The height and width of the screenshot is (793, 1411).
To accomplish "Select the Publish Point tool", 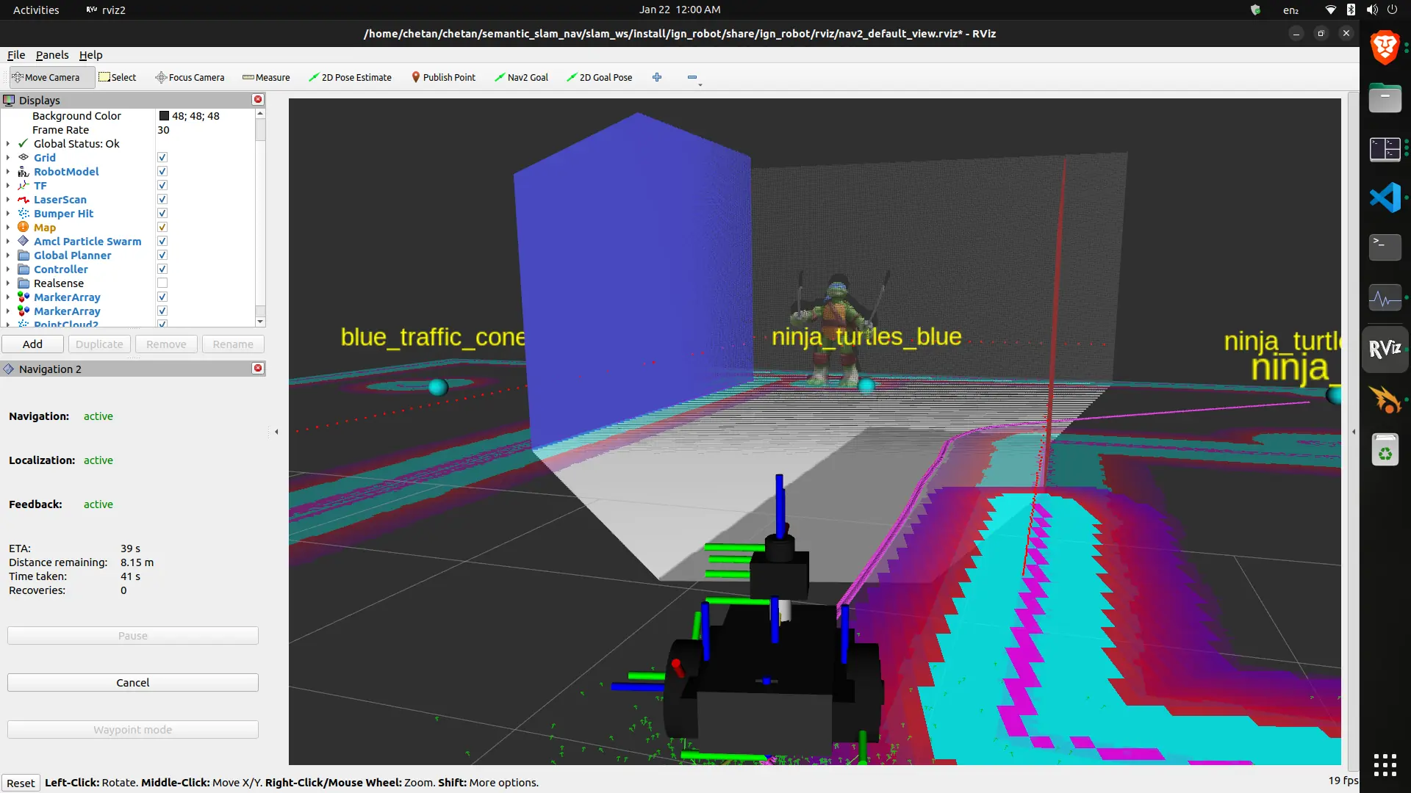I will coord(443,77).
